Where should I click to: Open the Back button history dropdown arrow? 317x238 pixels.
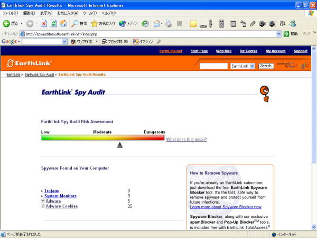click(x=22, y=24)
